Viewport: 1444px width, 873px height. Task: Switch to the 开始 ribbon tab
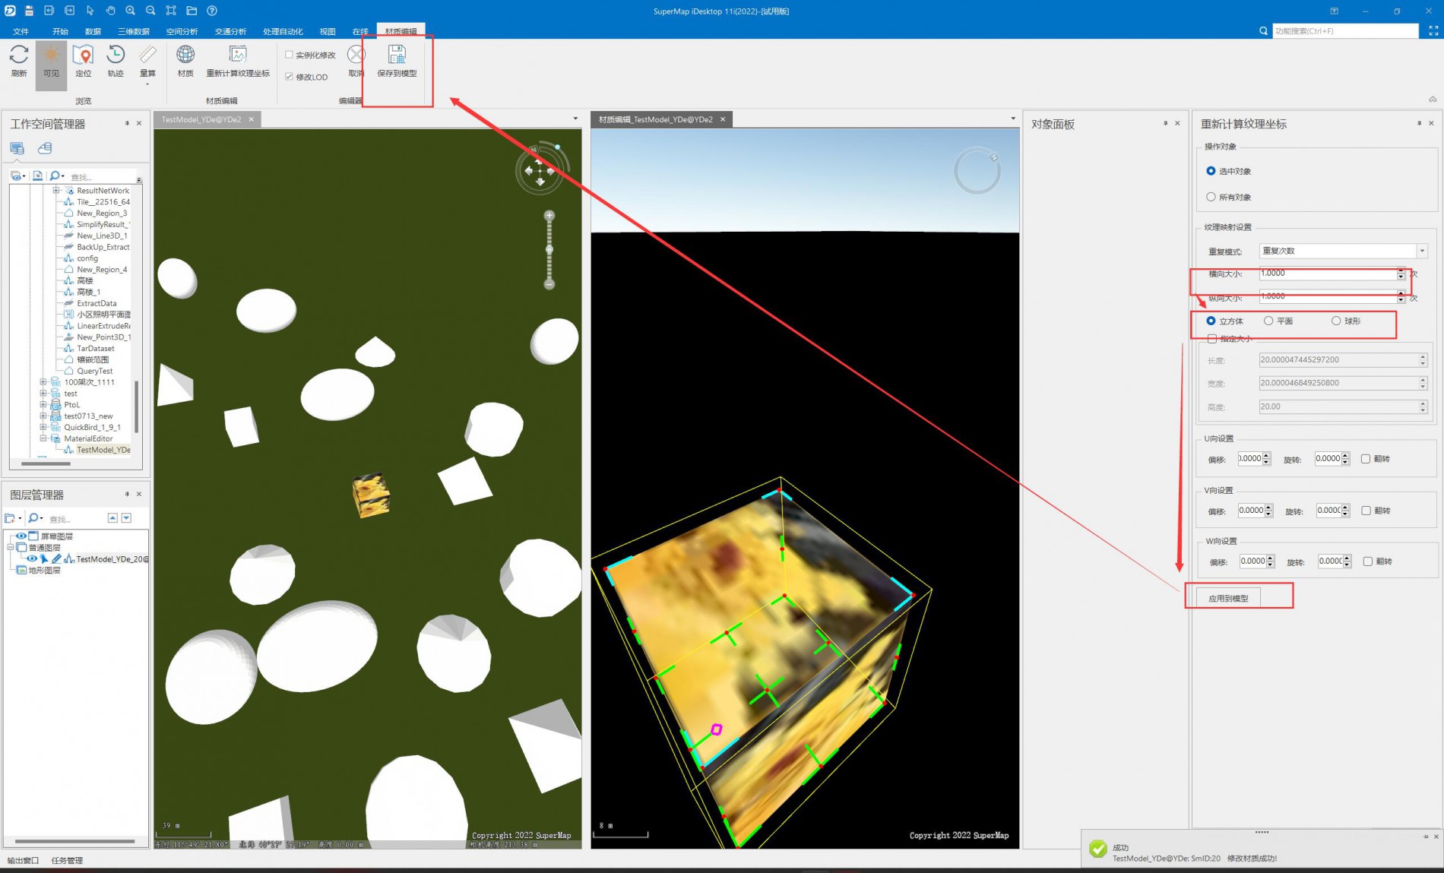click(60, 31)
